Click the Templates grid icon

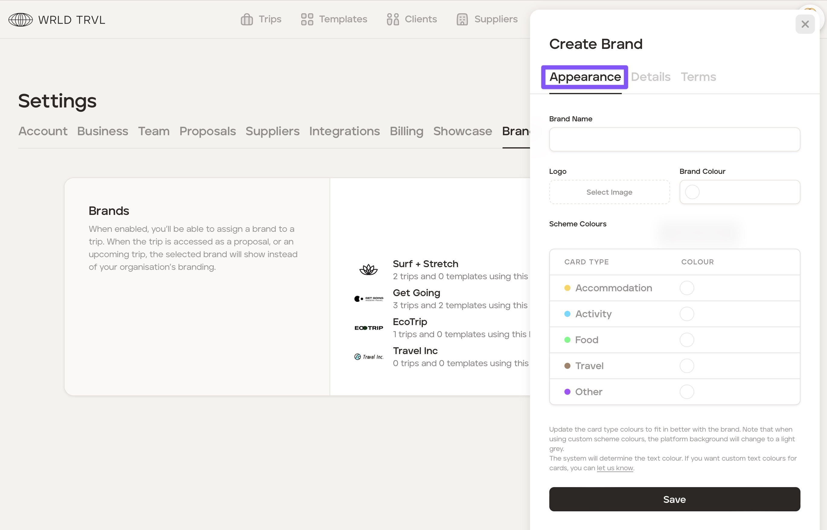pyautogui.click(x=307, y=19)
